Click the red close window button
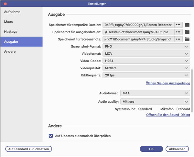The image size is (194, 157). 5,4
